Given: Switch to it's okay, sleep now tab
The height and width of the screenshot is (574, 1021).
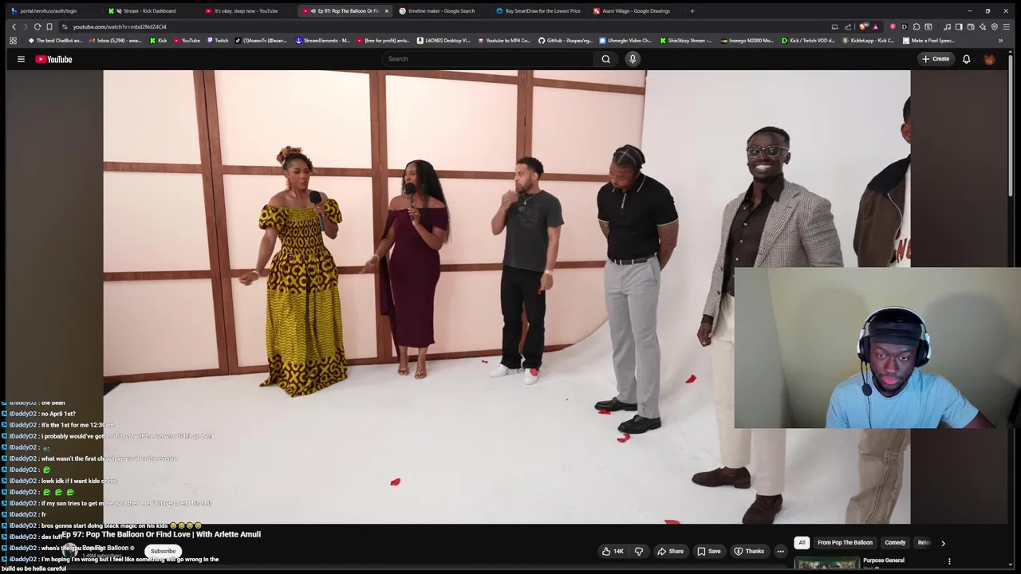Looking at the screenshot, I should coord(246,11).
